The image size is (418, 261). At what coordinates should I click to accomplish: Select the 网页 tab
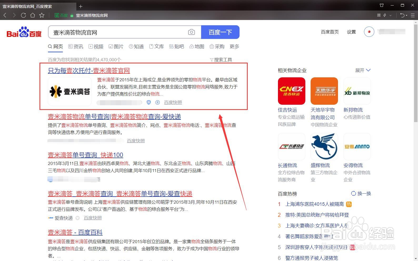coord(55,47)
